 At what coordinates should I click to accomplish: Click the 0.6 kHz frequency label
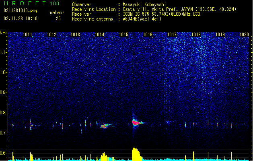[x=4, y=153]
